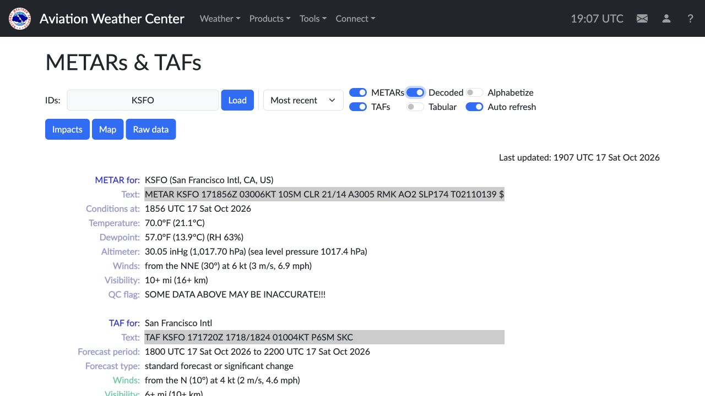The height and width of the screenshot is (396, 705).
Task: Click the METAR winds value from the NNE
Action: (228, 266)
